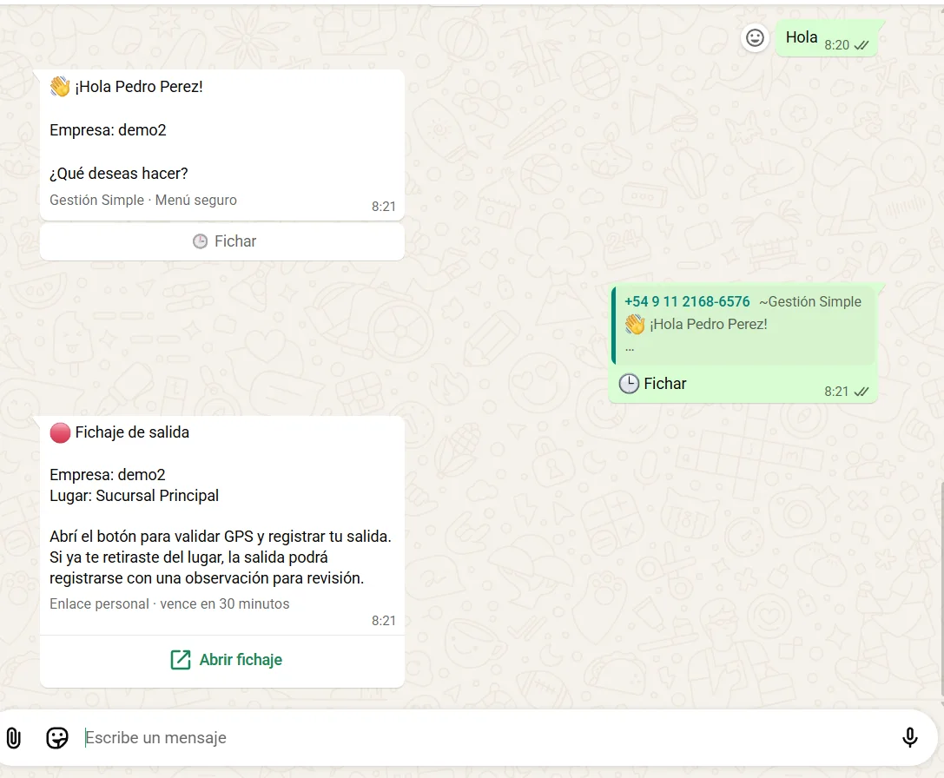Click the clock icon beside Fichar under the menu
Screen dimensions: 944x778
point(200,241)
